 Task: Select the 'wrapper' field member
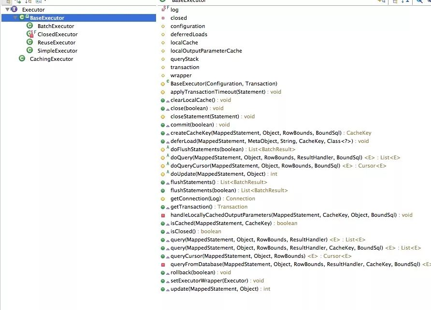tap(181, 75)
